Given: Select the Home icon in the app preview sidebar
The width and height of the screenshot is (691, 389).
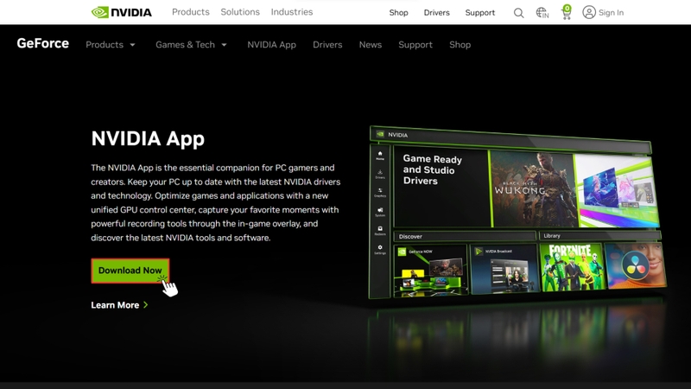Looking at the screenshot, I should [380, 156].
